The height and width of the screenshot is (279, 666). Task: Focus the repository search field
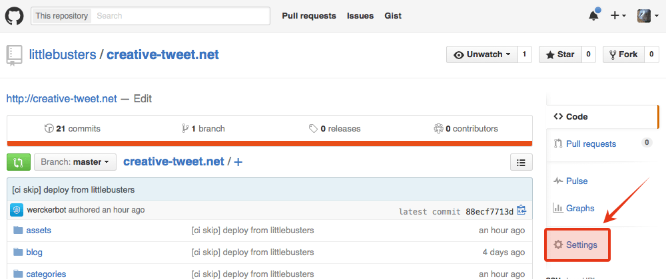pos(180,15)
